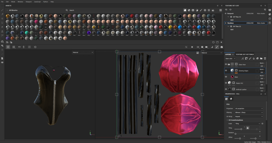Viewport: 272px width, 143px height.
Task: Open the assets folder import icon
Action: [x=217, y=42]
